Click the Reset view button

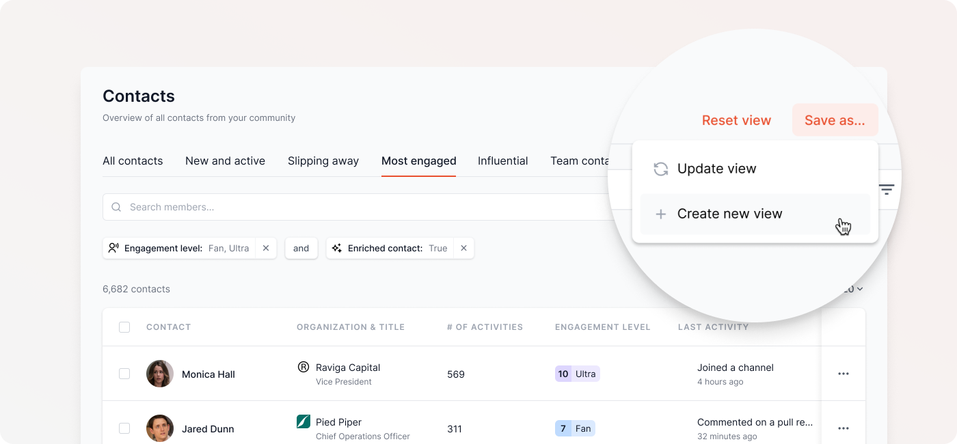tap(736, 120)
